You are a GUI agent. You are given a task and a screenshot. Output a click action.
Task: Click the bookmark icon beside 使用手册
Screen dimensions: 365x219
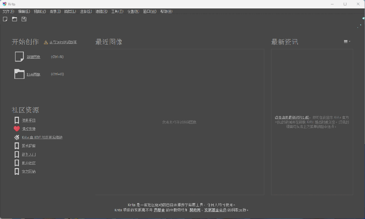[x=17, y=120]
